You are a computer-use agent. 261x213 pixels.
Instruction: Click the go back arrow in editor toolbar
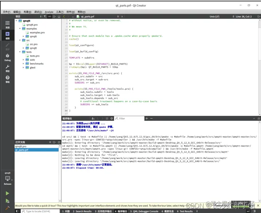point(64,17)
